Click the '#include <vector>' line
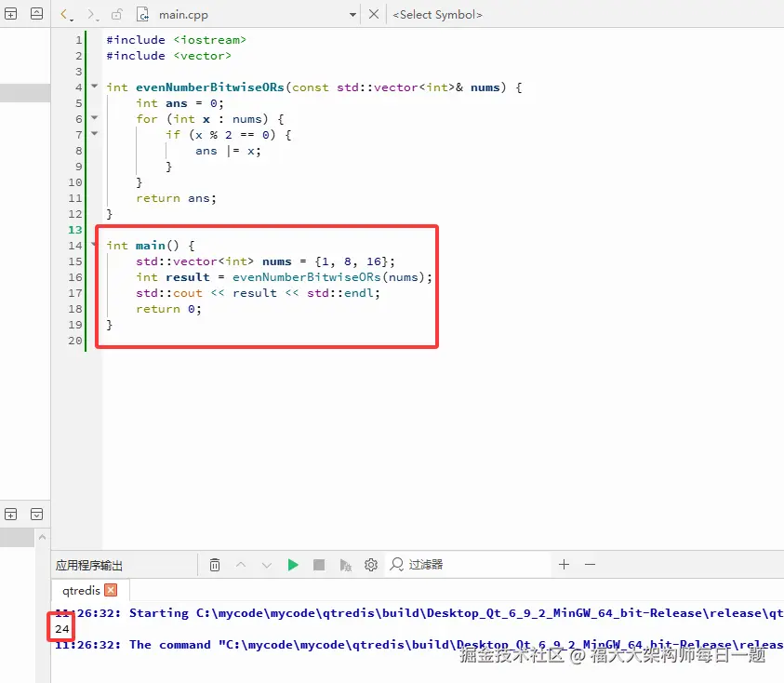 (168, 56)
